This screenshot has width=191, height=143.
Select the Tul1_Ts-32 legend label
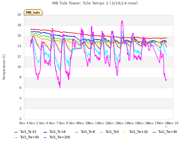[x=28, y=132]
